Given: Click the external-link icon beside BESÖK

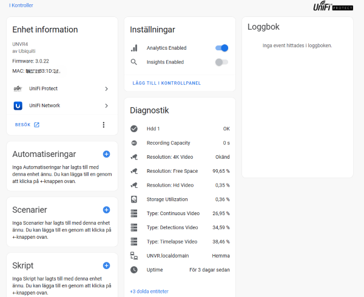Looking at the screenshot, I should pyautogui.click(x=36, y=125).
